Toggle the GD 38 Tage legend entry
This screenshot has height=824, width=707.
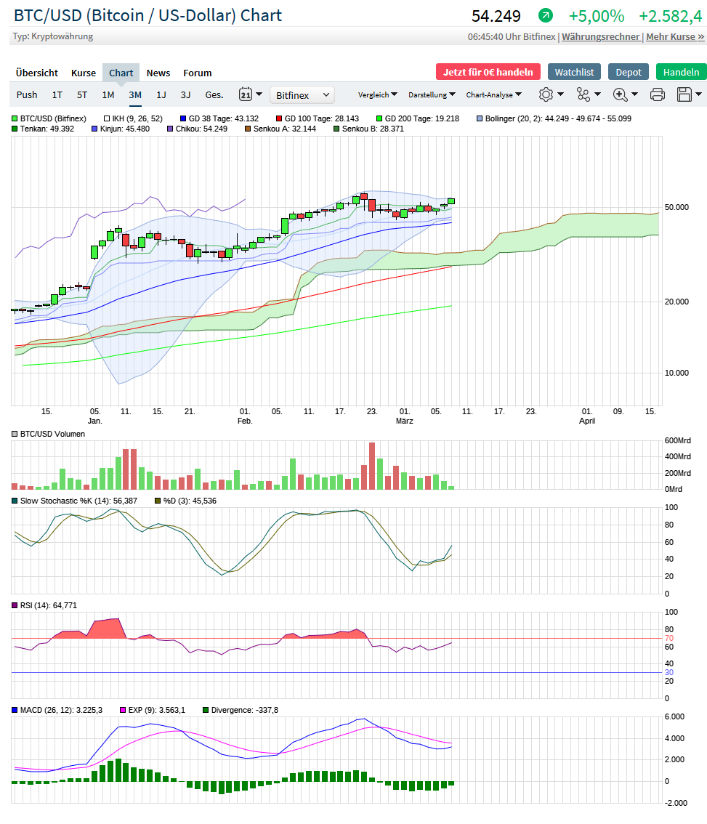tap(219, 118)
